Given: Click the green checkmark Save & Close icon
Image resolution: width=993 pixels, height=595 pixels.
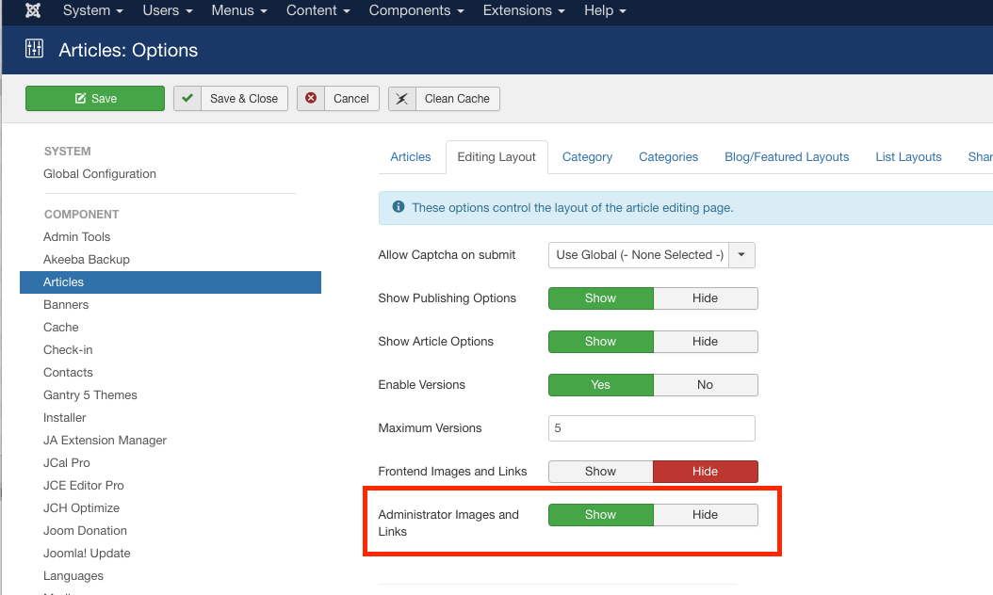Looking at the screenshot, I should click(x=188, y=98).
